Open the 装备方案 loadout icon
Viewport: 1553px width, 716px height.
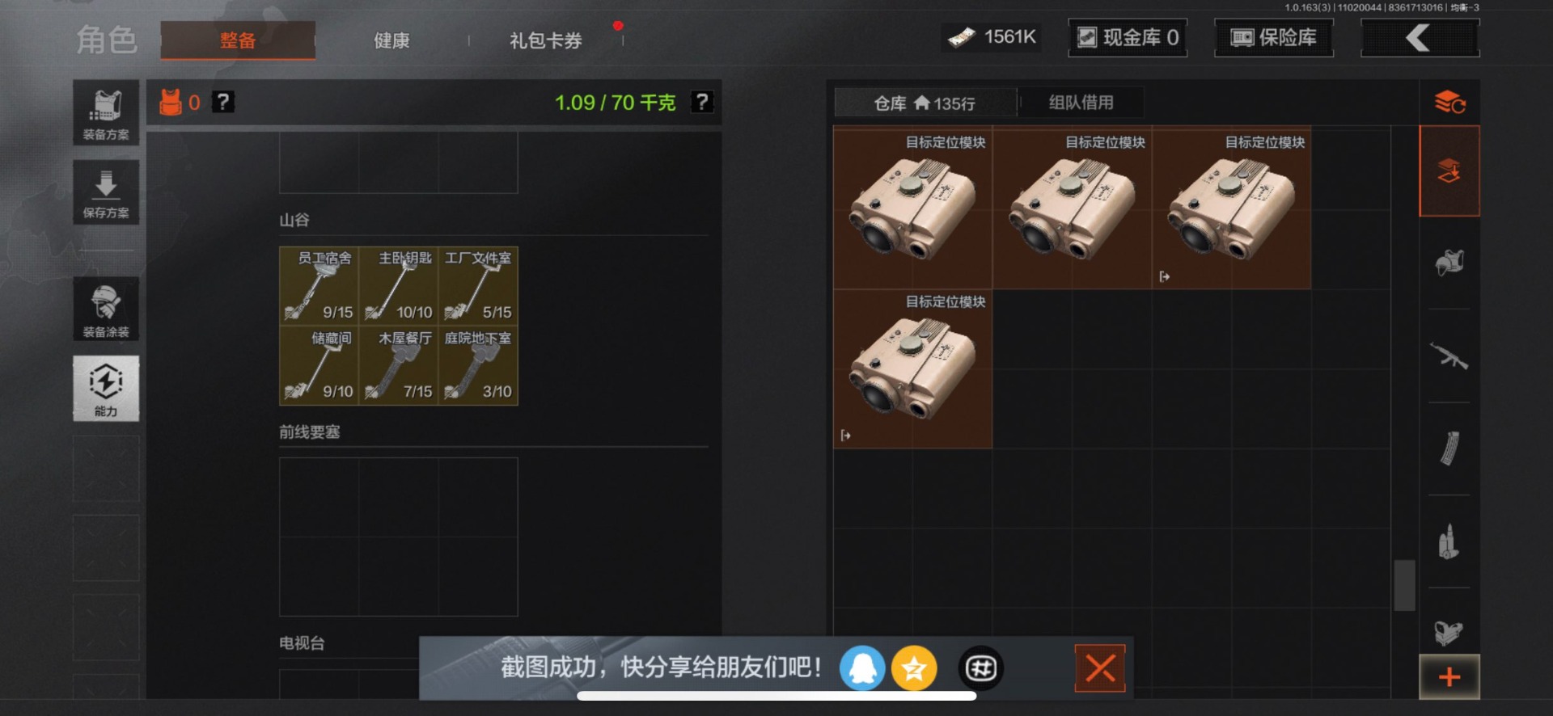pyautogui.click(x=106, y=112)
